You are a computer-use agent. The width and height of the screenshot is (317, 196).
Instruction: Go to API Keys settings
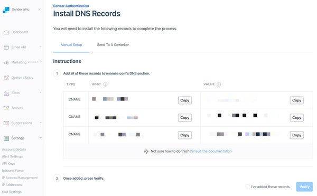coord(8,164)
